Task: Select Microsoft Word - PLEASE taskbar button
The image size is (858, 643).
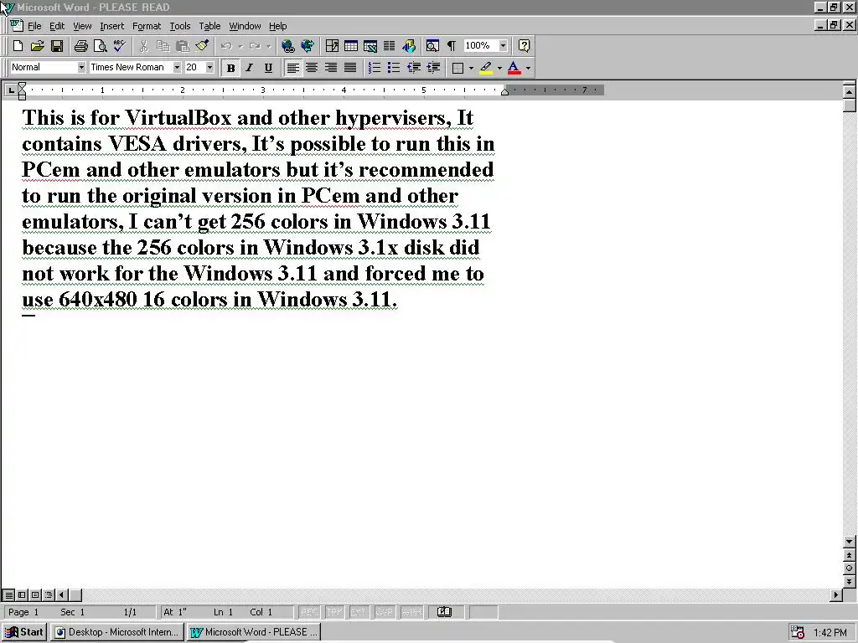Action: [253, 632]
